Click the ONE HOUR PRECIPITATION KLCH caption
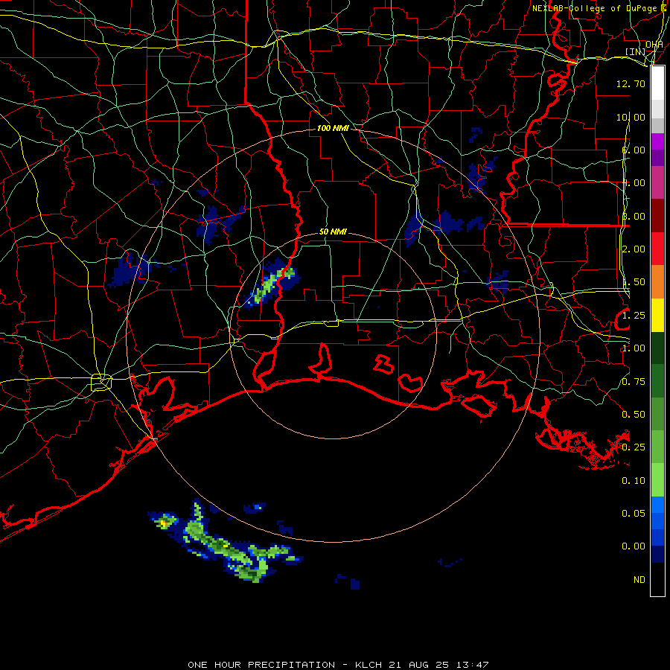This screenshot has height=670, width=670. coord(338,665)
